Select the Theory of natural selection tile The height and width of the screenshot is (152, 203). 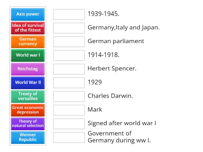[x=28, y=124]
